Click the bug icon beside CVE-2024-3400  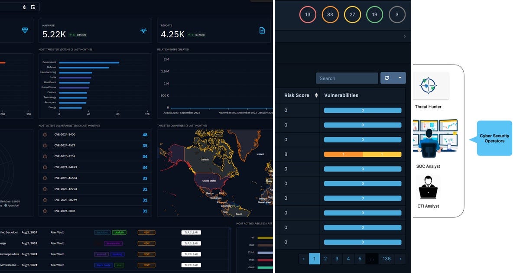coord(45,134)
